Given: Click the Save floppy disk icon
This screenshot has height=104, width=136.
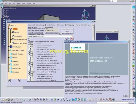Looking at the screenshot, I should pos(8,99).
